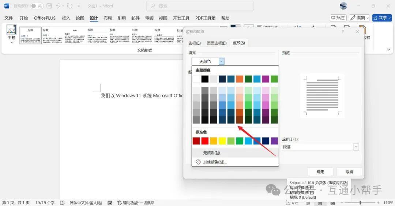Select the 底纹(S) tab in dialog
The image size is (395, 206).
click(239, 43)
